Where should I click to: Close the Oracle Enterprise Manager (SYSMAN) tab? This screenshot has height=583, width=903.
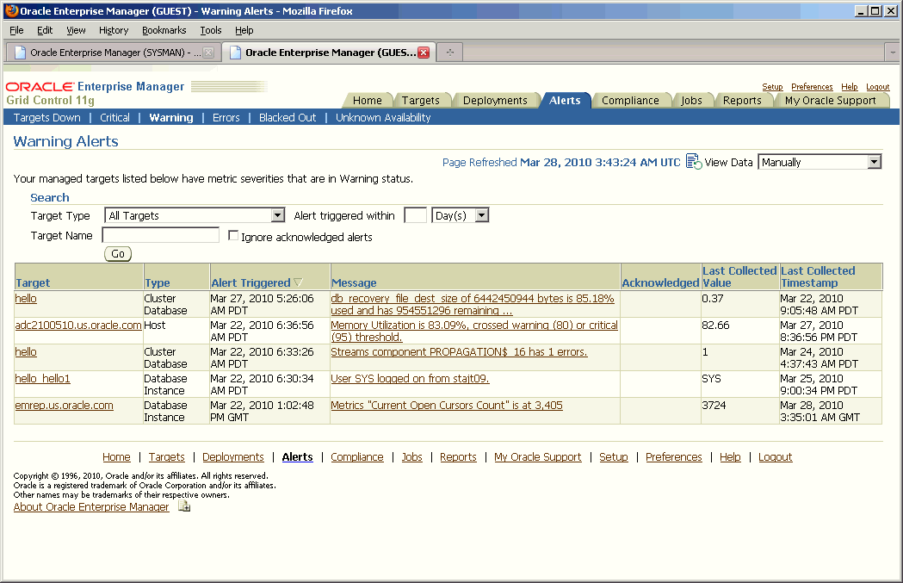(208, 53)
